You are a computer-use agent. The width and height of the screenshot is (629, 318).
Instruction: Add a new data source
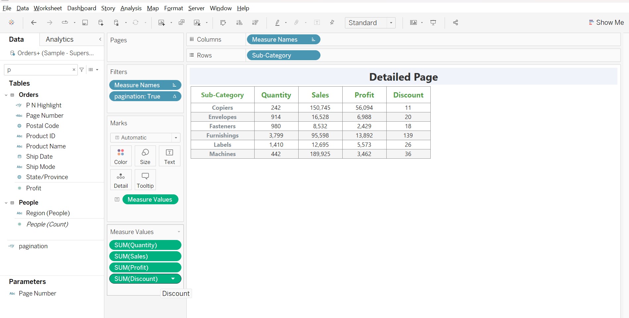(101, 22)
